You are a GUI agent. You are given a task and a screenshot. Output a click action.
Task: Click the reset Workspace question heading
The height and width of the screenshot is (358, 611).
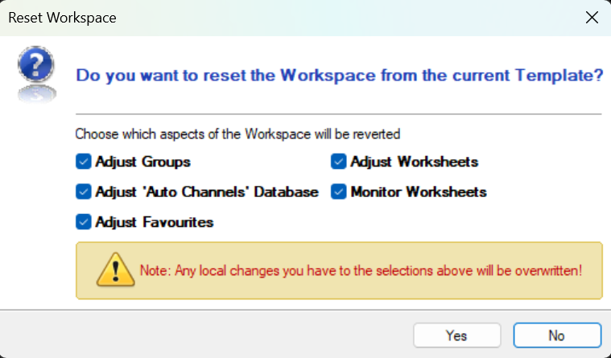(339, 76)
